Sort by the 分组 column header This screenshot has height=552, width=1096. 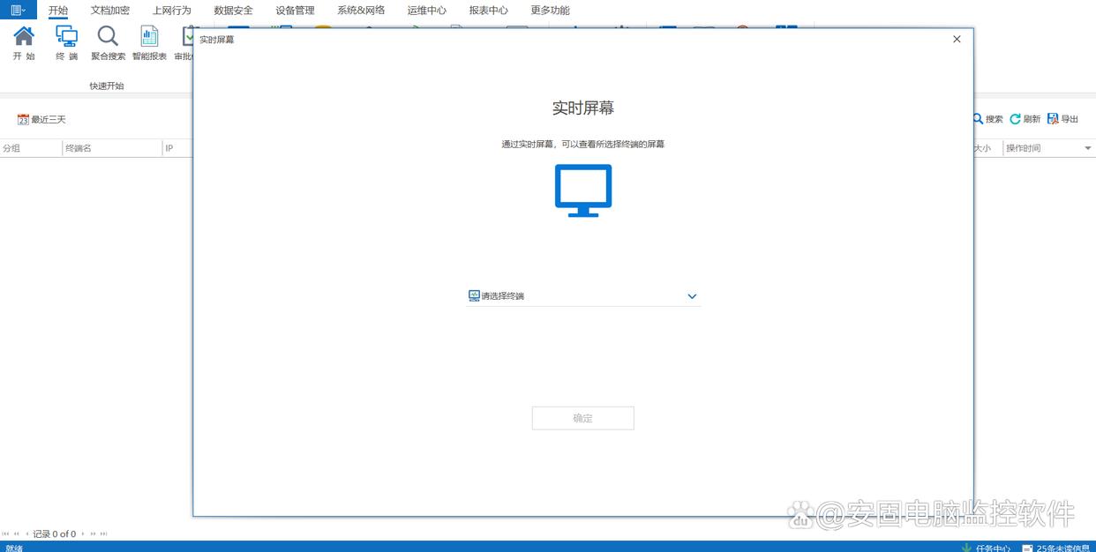(x=31, y=148)
